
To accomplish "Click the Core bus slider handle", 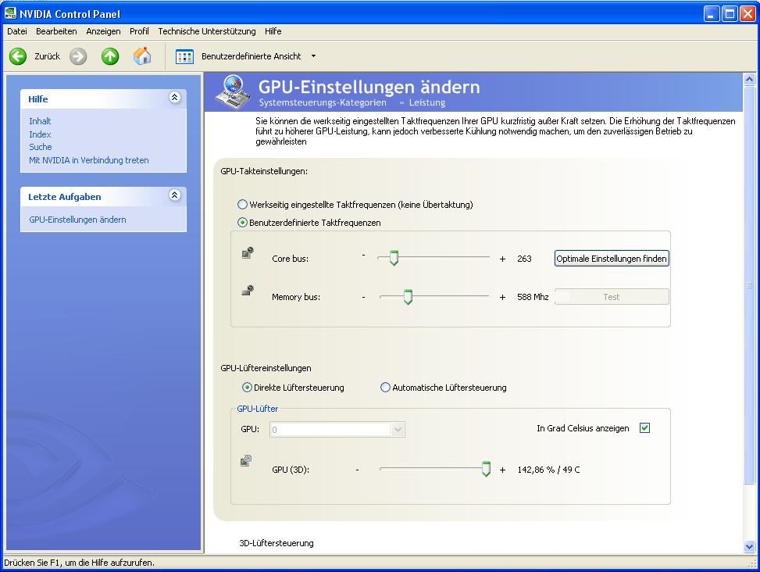I will click(x=394, y=259).
